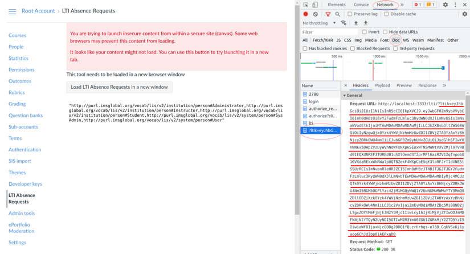Expand more DevTools tabs chevron

point(402,5)
